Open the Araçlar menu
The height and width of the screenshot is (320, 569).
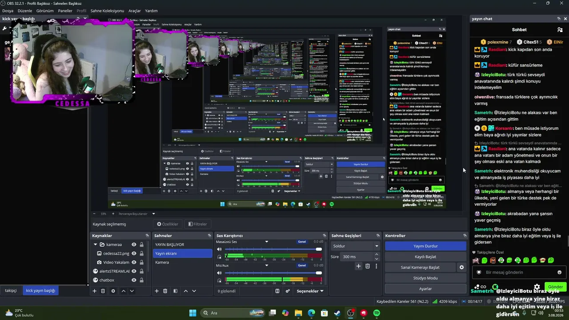(134, 11)
